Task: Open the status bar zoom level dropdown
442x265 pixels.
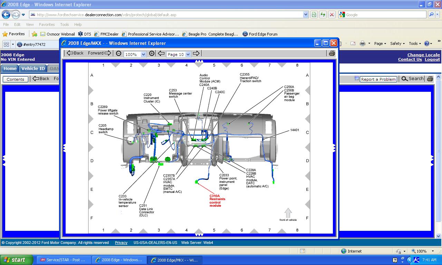Action: [x=433, y=251]
